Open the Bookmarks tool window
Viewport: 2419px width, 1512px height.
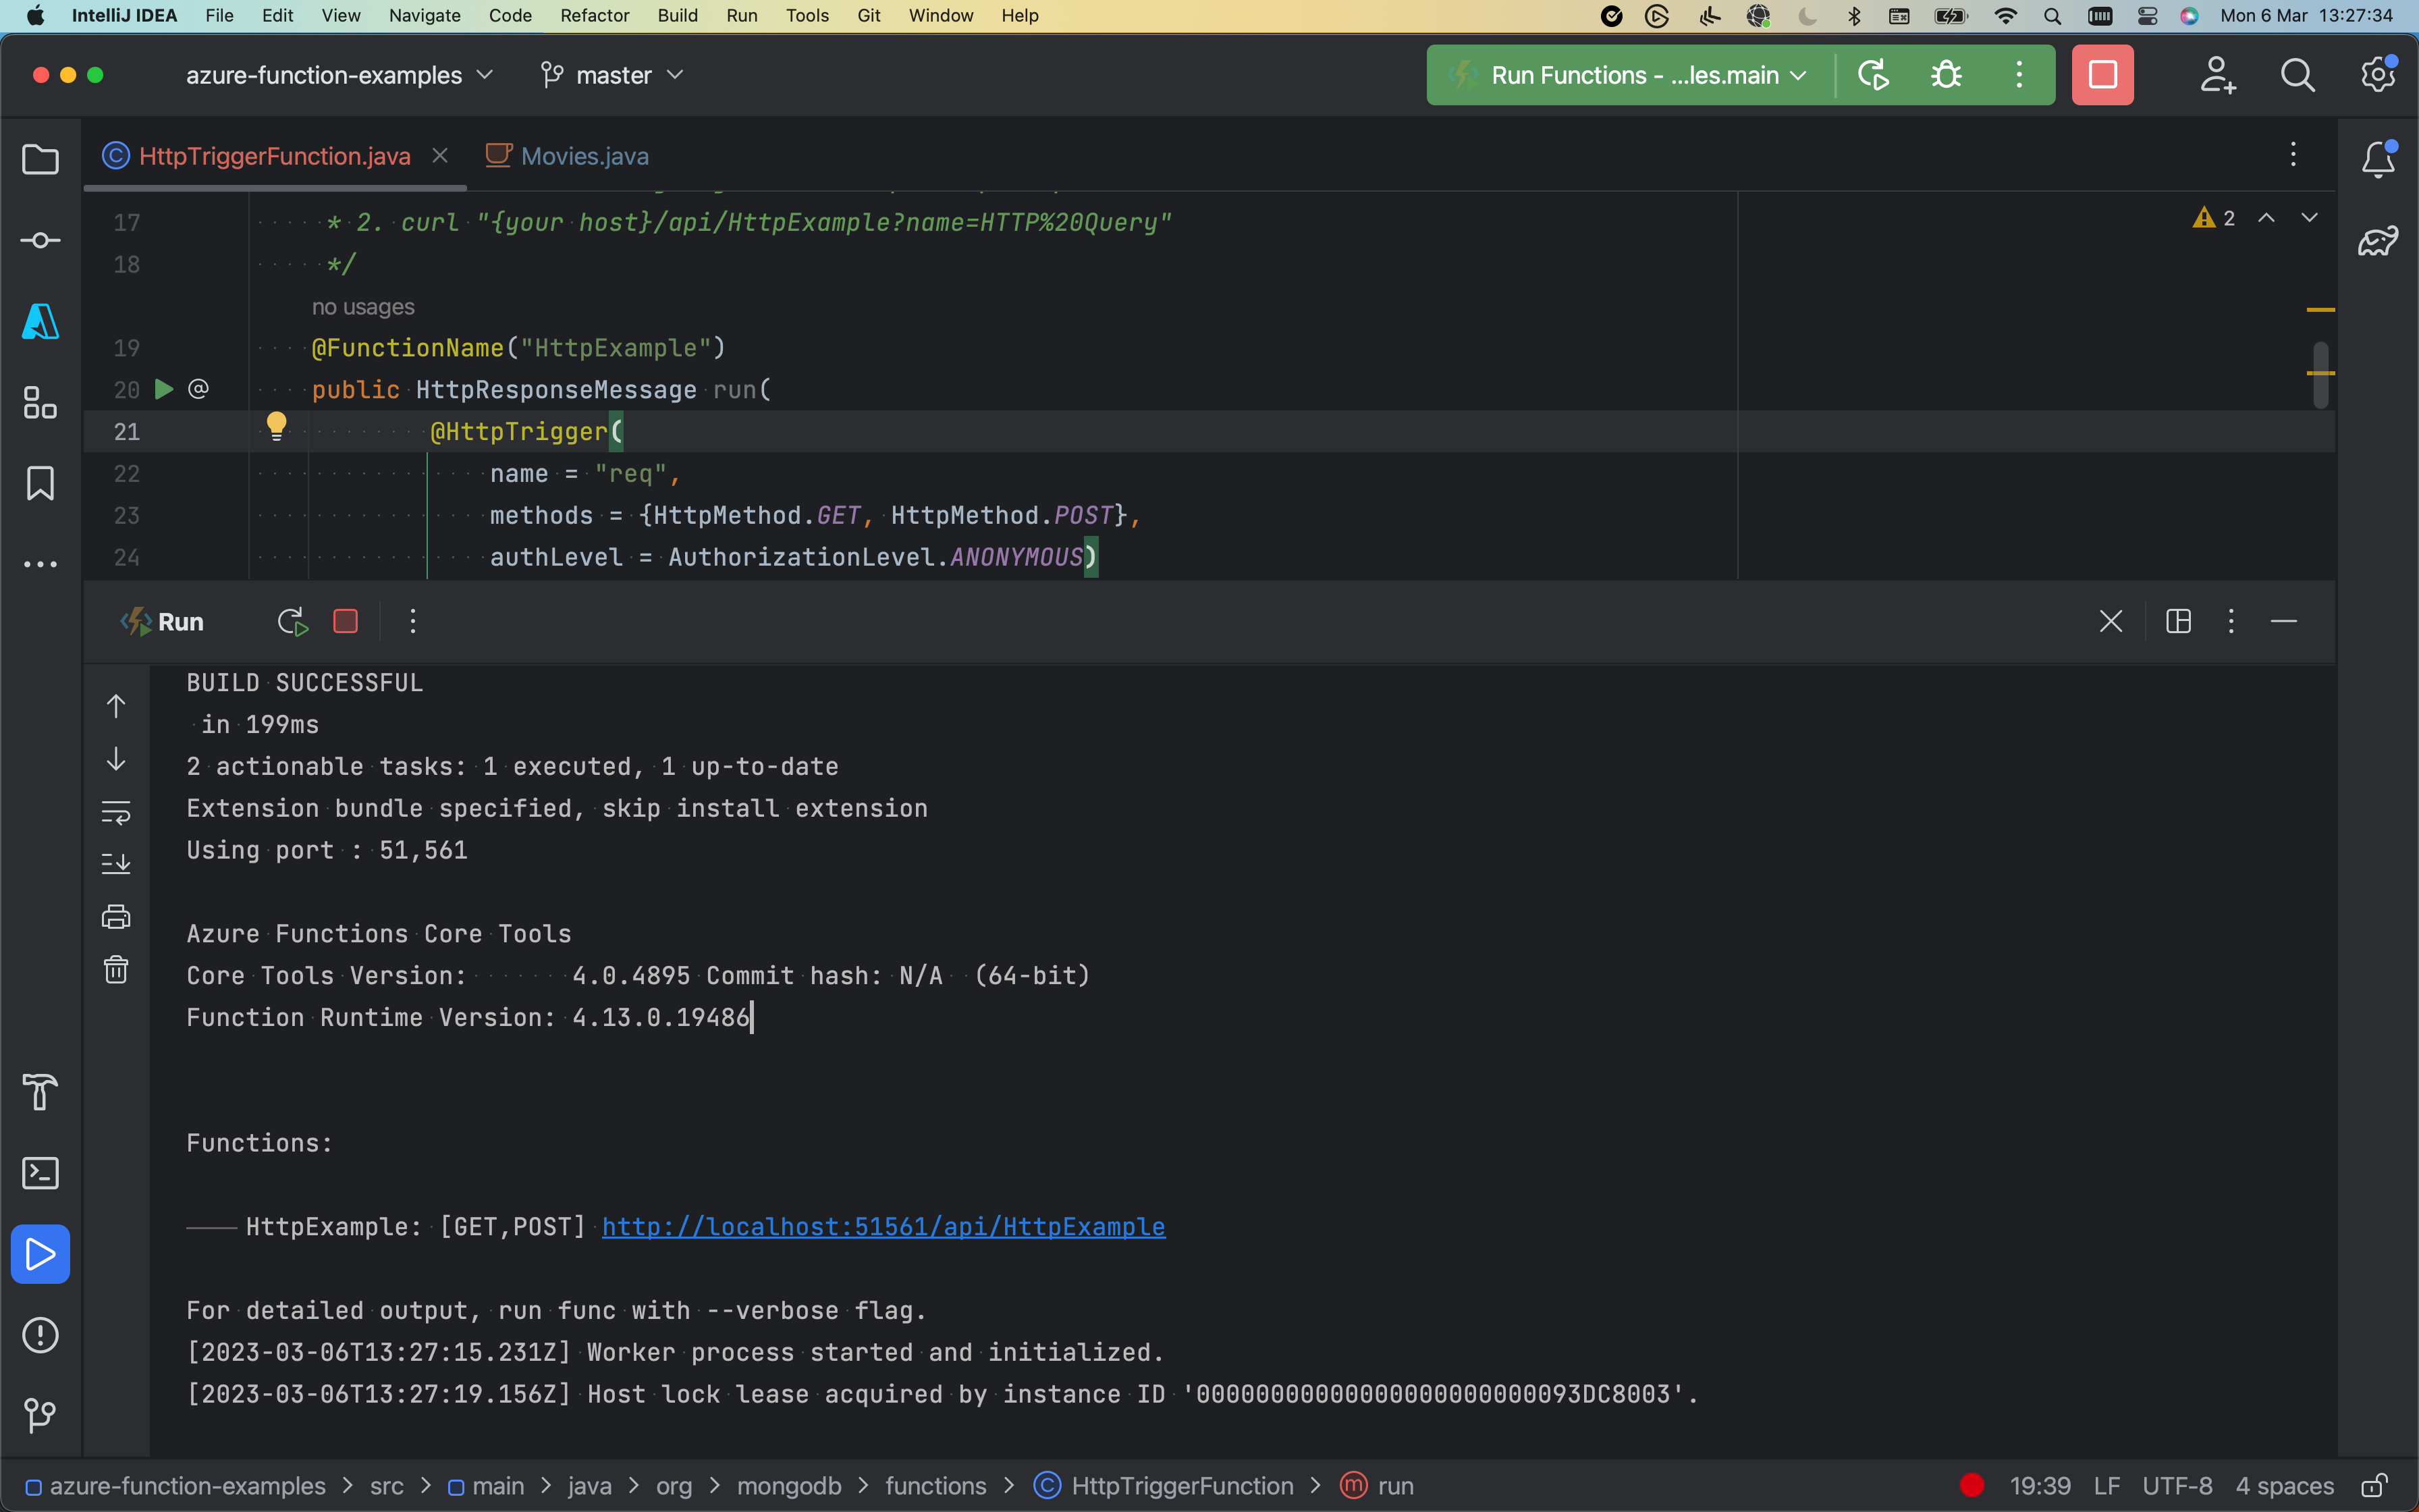tap(40, 484)
